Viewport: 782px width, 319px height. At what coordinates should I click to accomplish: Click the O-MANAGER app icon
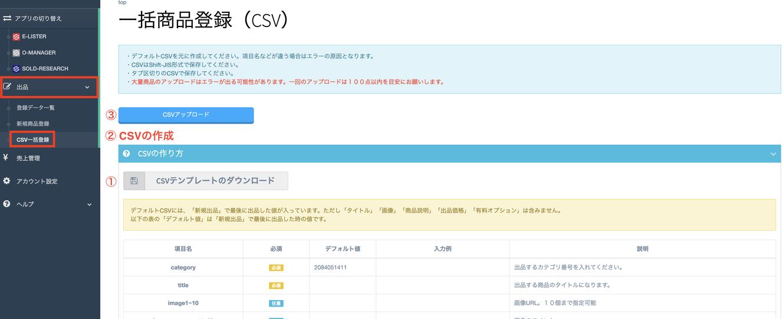[17, 53]
